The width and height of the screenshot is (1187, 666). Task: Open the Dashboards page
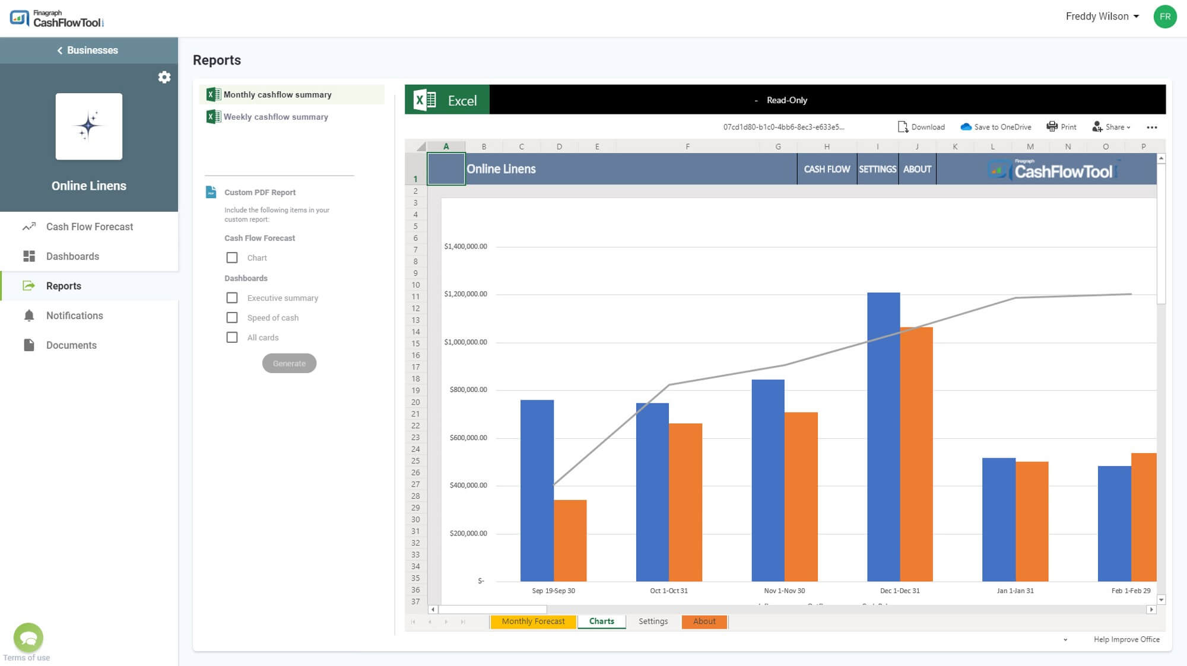89,256
